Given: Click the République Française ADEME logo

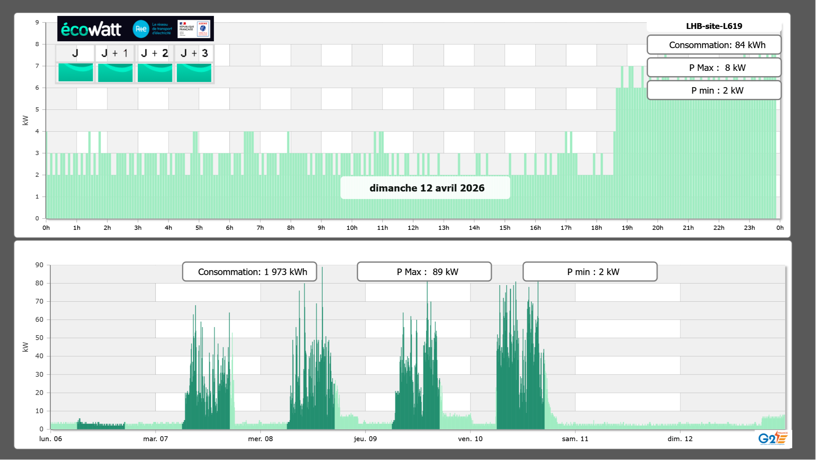Looking at the screenshot, I should click(194, 29).
